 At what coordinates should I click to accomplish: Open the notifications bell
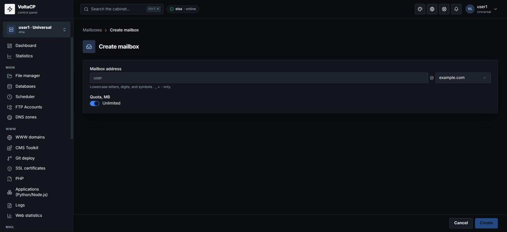click(456, 9)
